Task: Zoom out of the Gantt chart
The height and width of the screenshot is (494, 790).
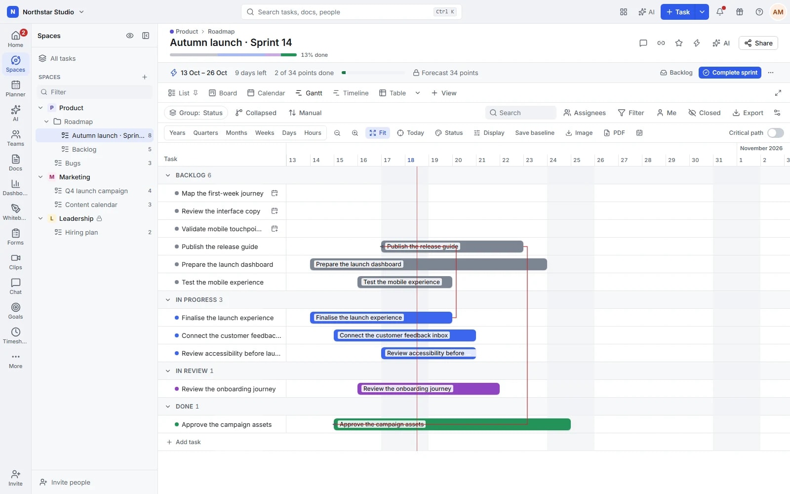Action: point(337,133)
